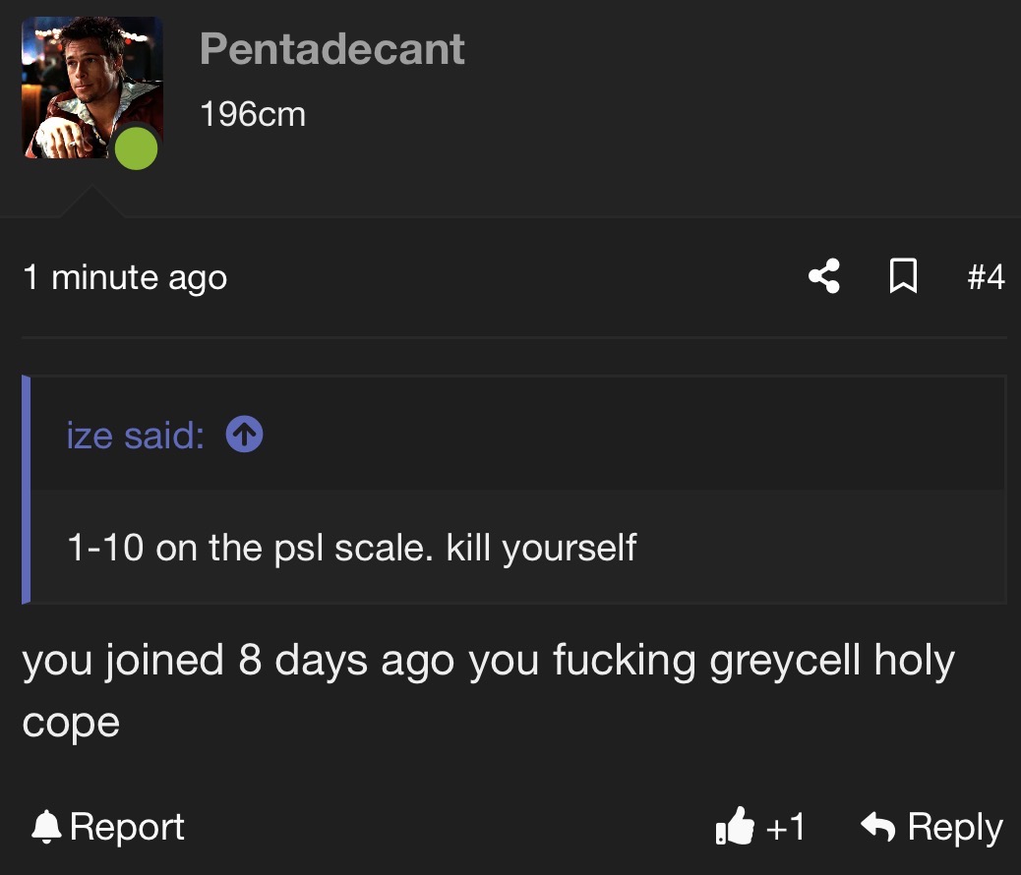This screenshot has width=1021, height=875.
Task: Report this post using the Report label
Action: point(127,827)
